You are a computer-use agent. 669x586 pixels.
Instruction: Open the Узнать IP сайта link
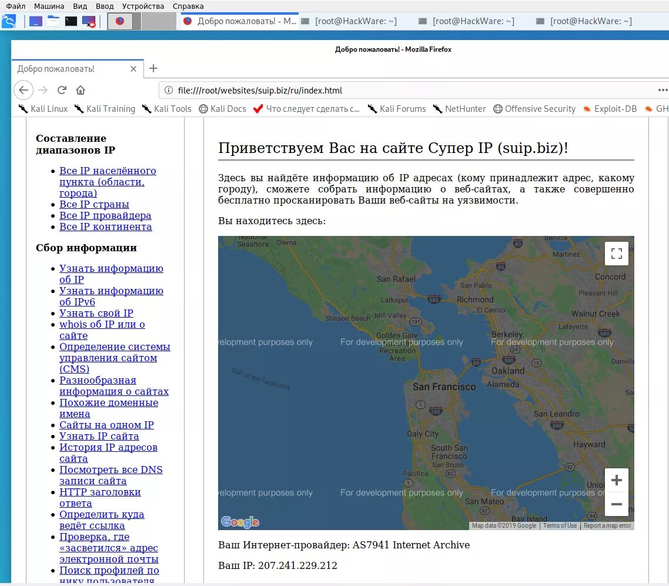click(99, 436)
